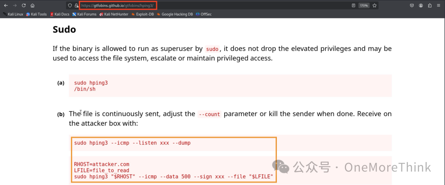Screen dimensions: 445x185
Task: Open the Firefox account menu
Action: point(421,5)
